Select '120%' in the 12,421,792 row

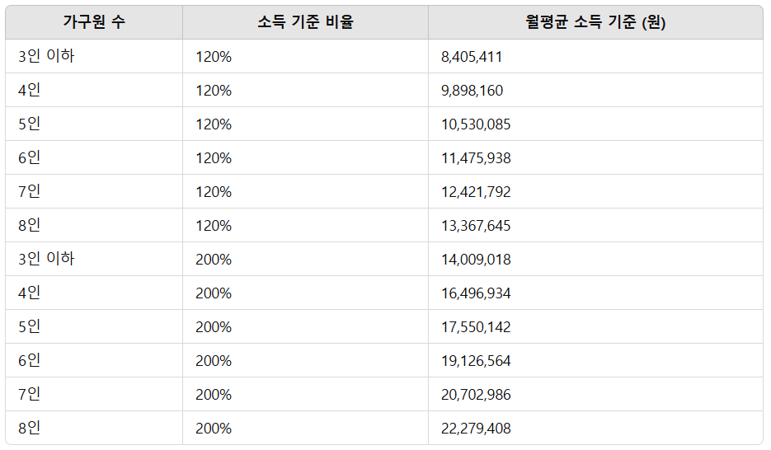coord(214,191)
